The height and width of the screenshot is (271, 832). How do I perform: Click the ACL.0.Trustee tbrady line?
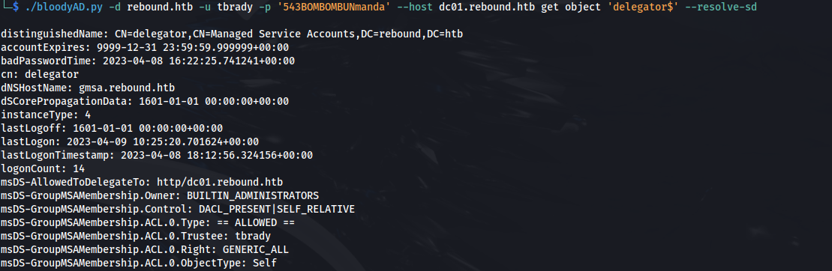coord(136,236)
